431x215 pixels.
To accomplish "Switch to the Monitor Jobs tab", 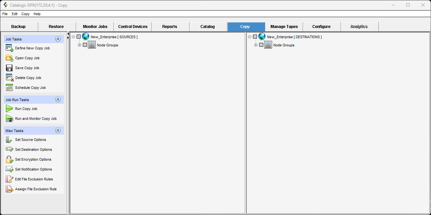I will (x=95, y=27).
